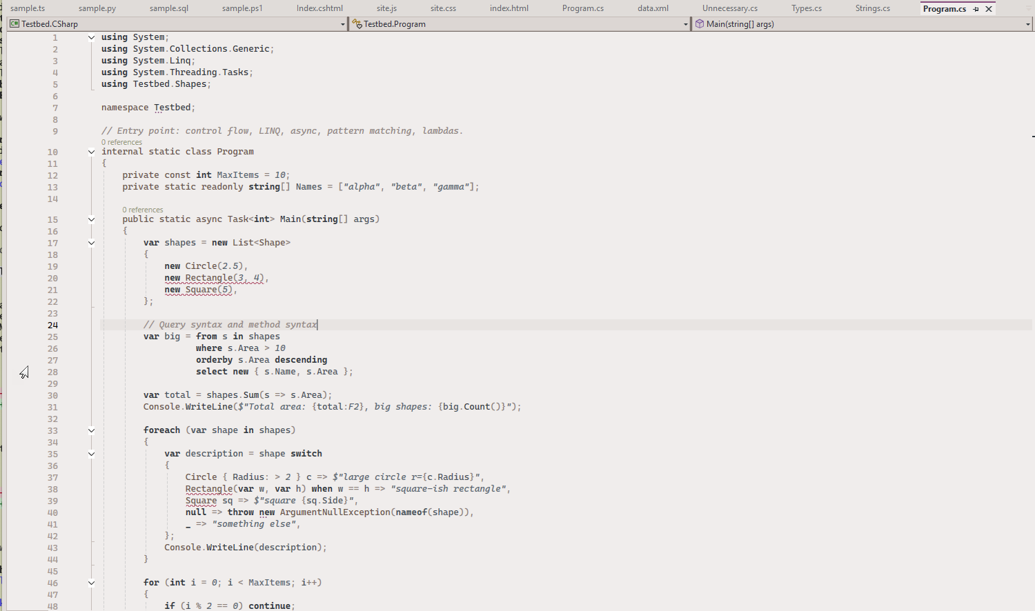This screenshot has height=611, width=1035.
Task: Open the data.xml tab
Action: (653, 8)
